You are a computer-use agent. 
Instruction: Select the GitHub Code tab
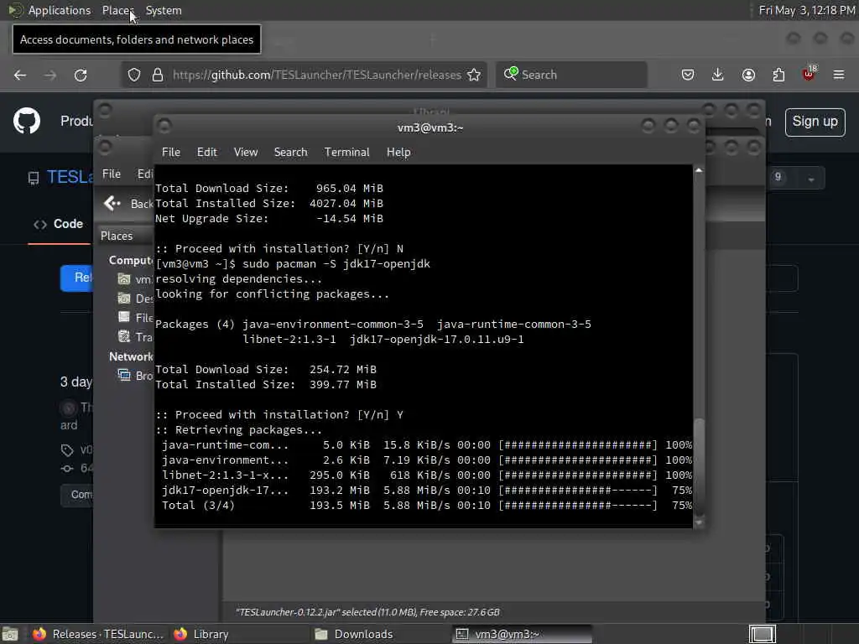(59, 224)
